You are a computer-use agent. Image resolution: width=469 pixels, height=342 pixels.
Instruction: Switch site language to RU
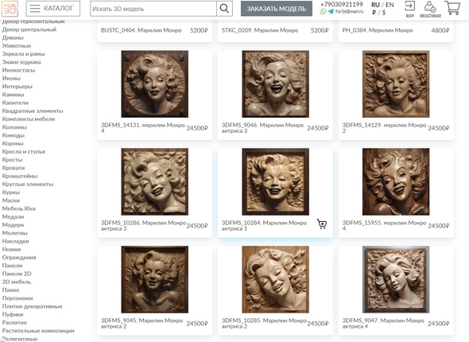click(x=375, y=5)
